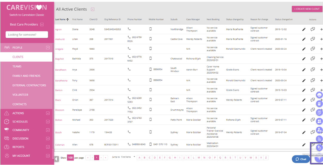Click the Next Booking column header
Image resolution: width=323 pixels, height=165 pixels.
coord(213,20)
